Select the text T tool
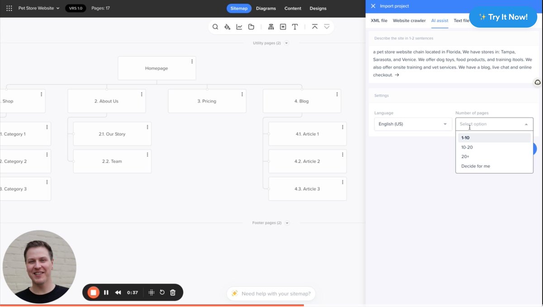 (x=295, y=27)
